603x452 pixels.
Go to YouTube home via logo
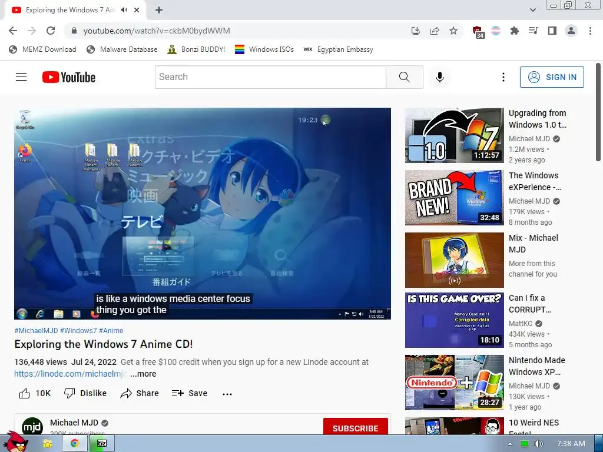(x=69, y=77)
